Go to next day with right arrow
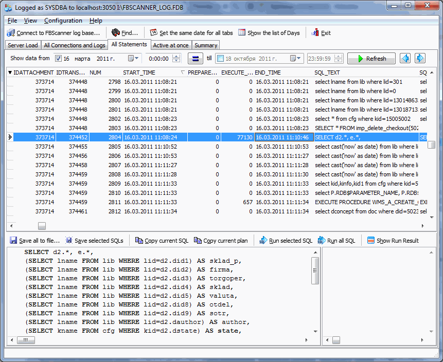This screenshot has height=362, width=443. click(420, 59)
